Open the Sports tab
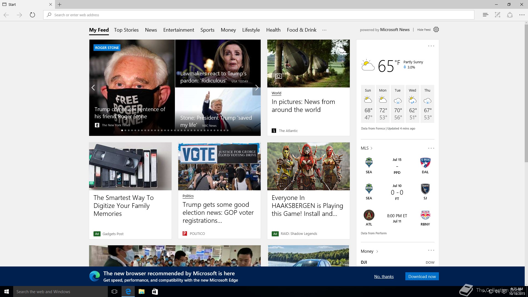Image resolution: width=528 pixels, height=297 pixels. [x=207, y=30]
